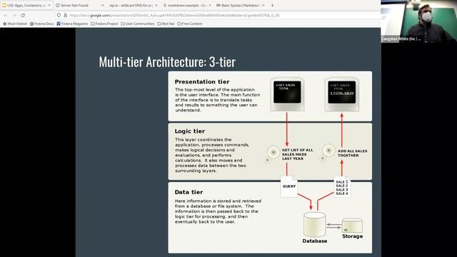
Task: Switch to the 'Basic Syntax | Markdown' tab
Action: [x=241, y=5]
